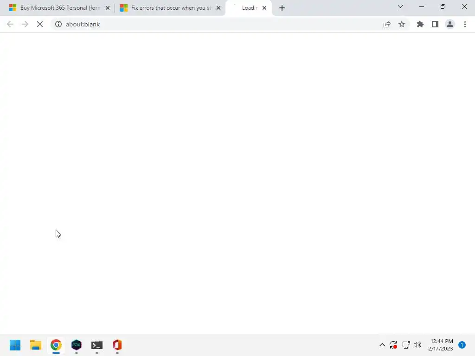475x356 pixels.
Task: Close the Fix errors that occur tab
Action: [x=218, y=8]
